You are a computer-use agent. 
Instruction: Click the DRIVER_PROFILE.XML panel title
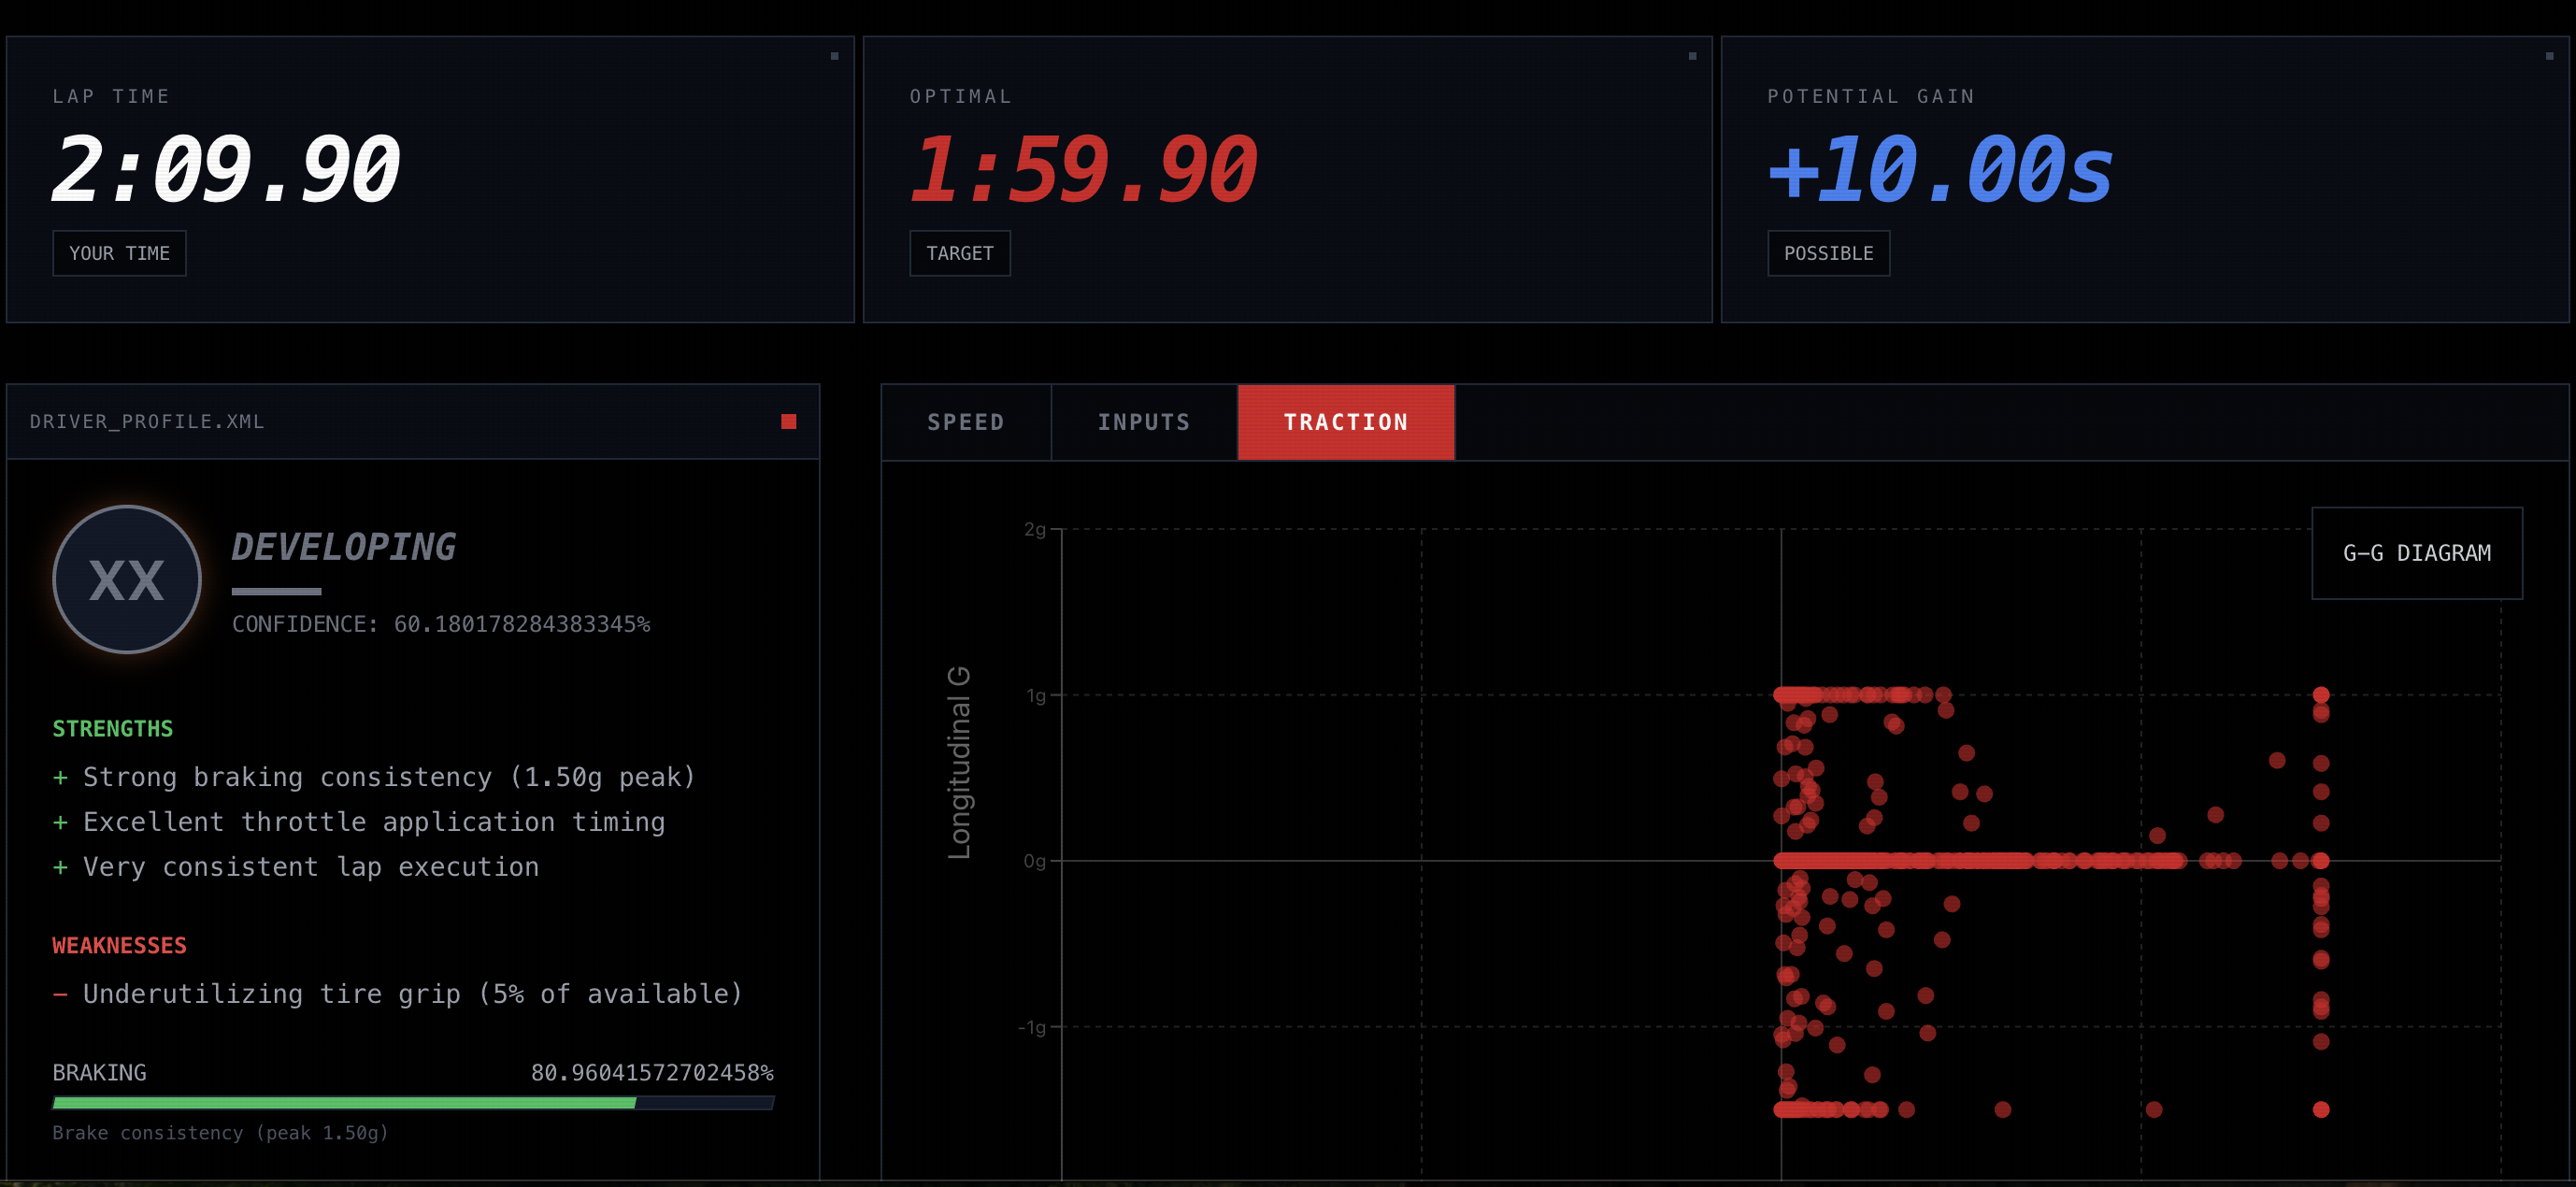[147, 422]
